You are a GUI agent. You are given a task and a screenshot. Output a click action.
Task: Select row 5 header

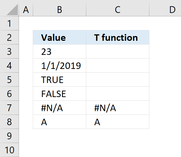[x=9, y=79]
